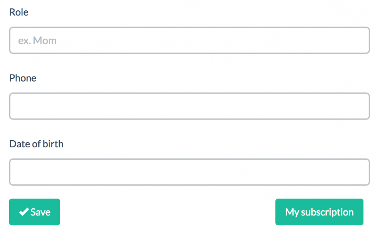Image resolution: width=383 pixels, height=235 pixels.
Task: Select the input under Phone label
Action: tap(189, 106)
